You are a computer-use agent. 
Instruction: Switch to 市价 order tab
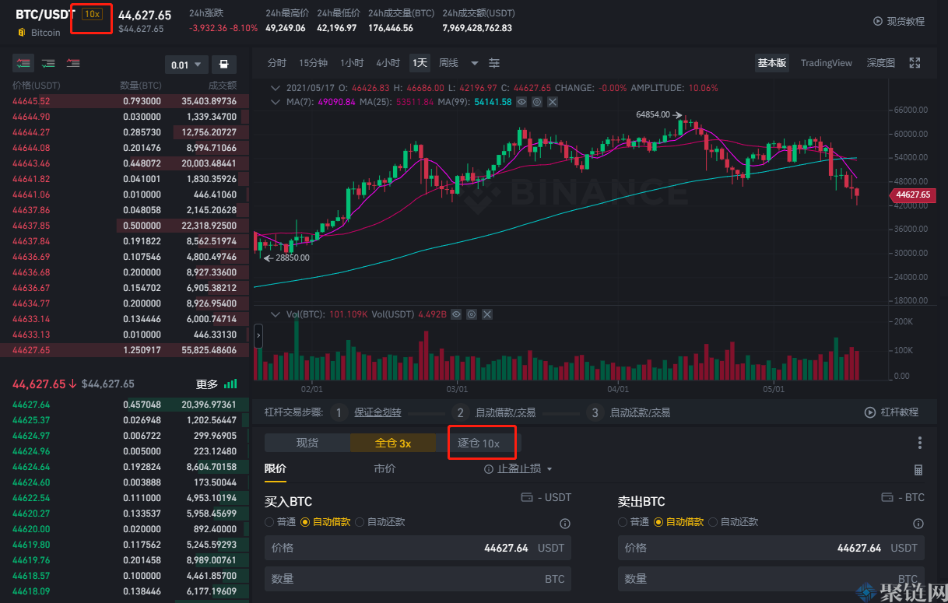tap(384, 468)
